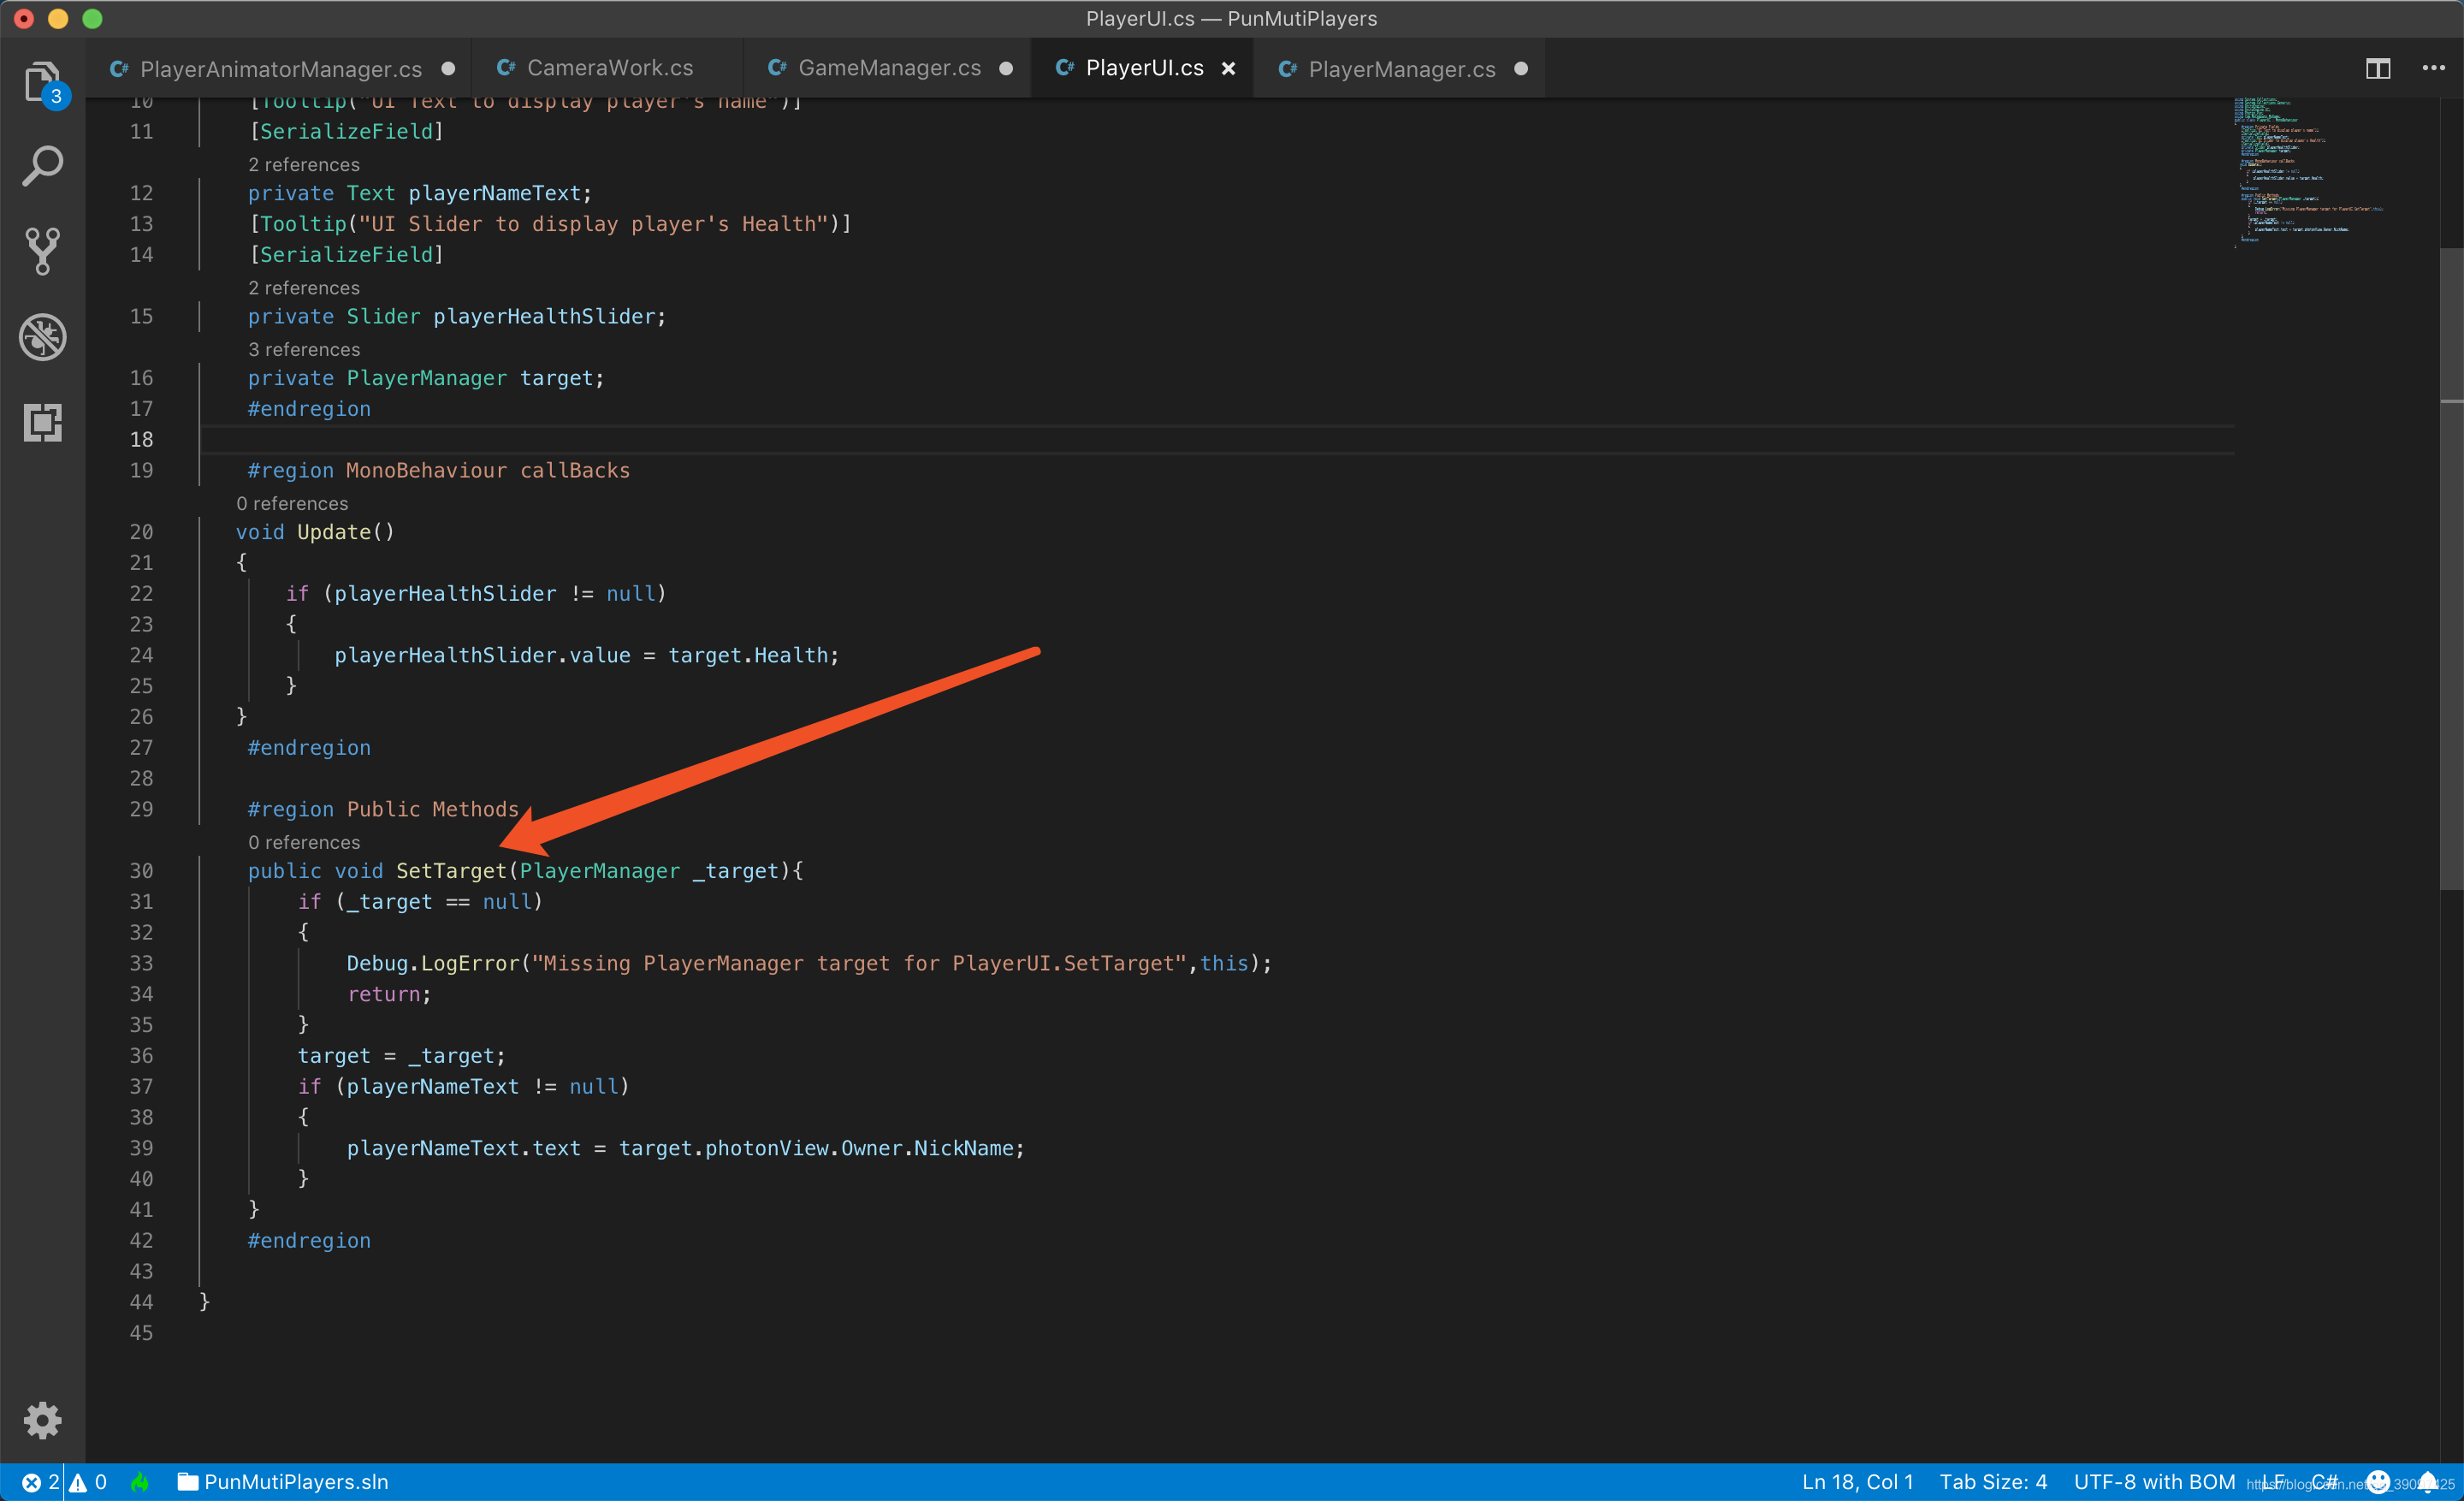Click the feedback smiley in the status bar
Screen dimensions: 2464x1501
click(2378, 1482)
